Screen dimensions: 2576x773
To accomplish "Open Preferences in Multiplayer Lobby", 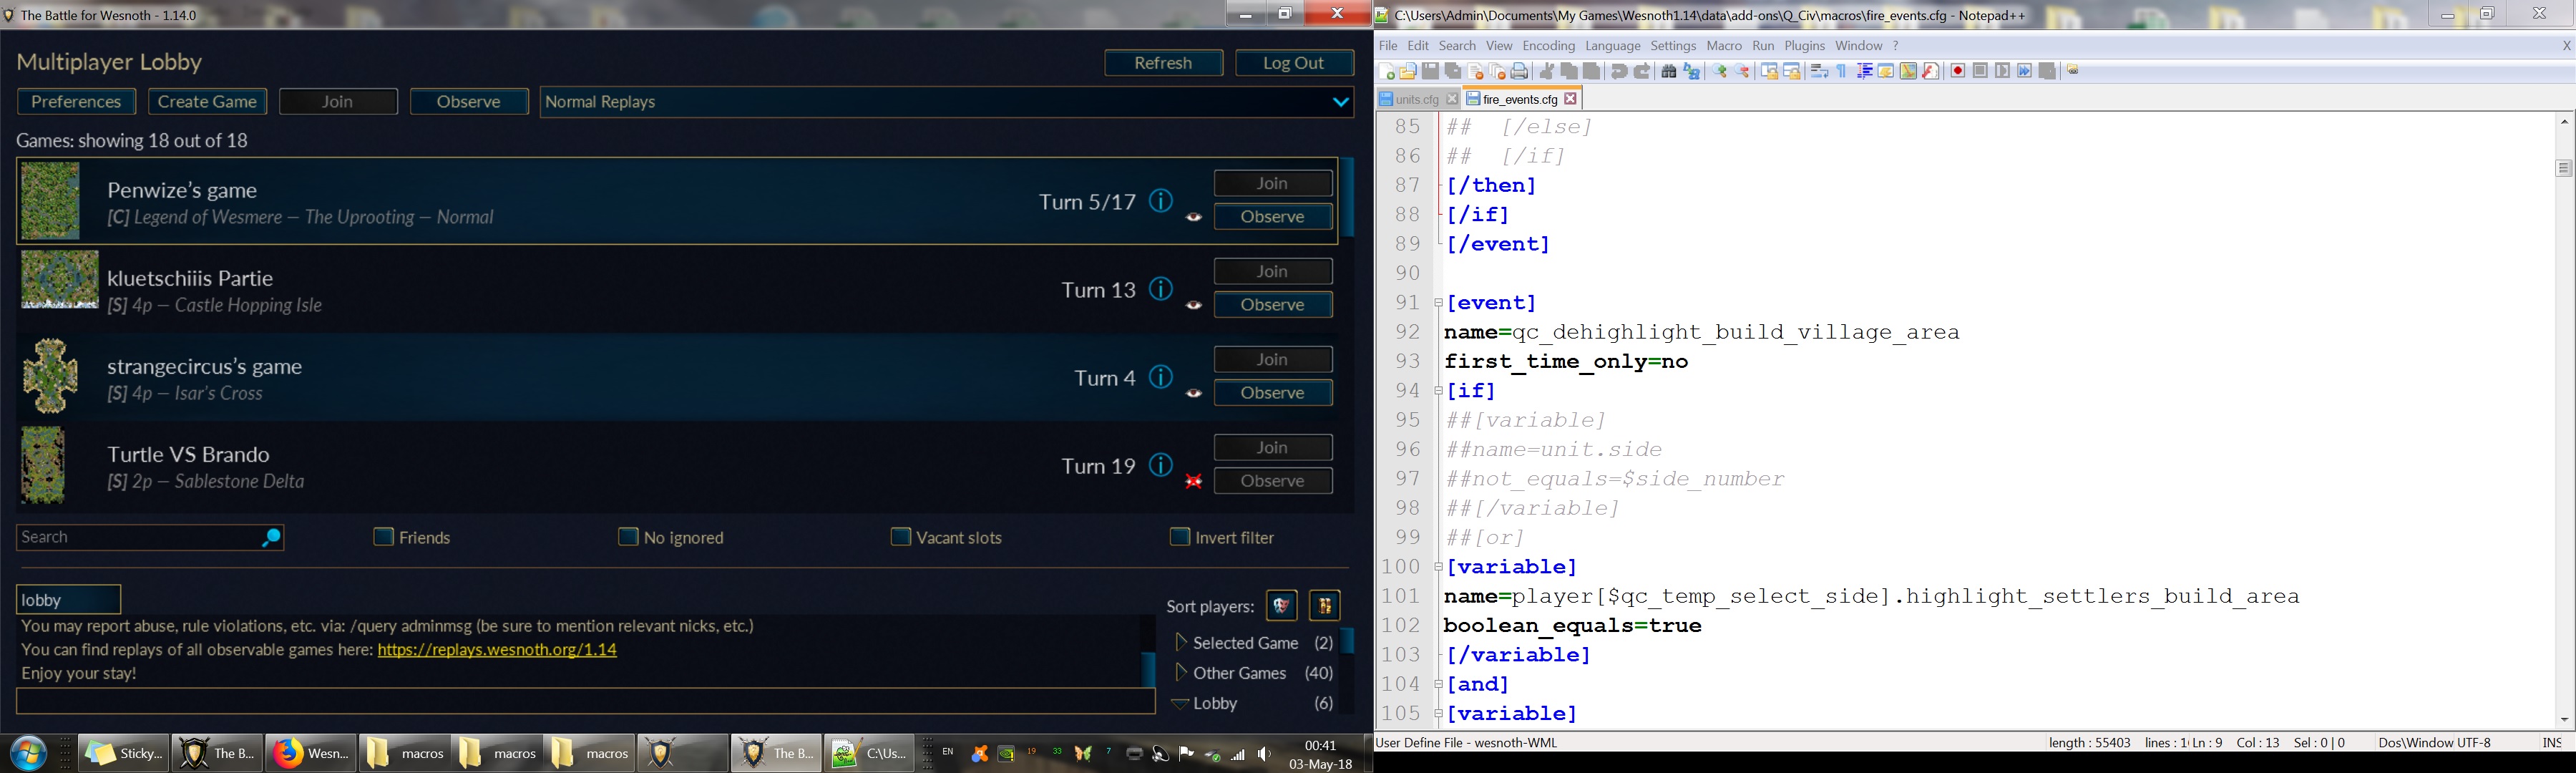I will tap(76, 102).
